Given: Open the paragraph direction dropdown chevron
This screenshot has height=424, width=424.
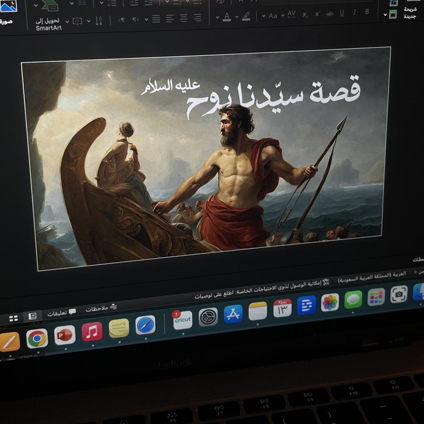Looking at the screenshot, I should tap(146, 20).
